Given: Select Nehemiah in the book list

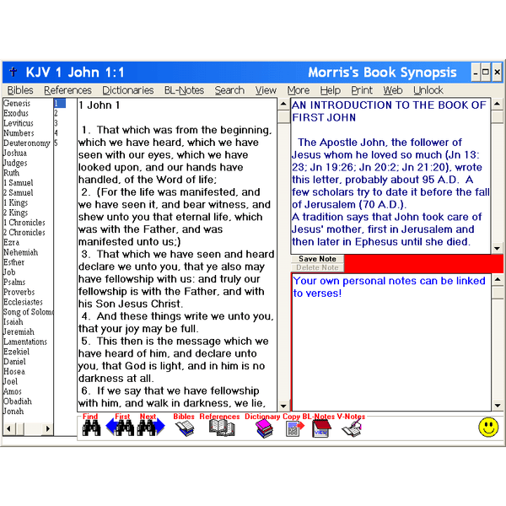Looking at the screenshot, I should 21,252.
